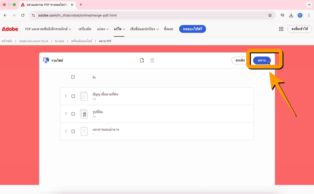Expand the แก้ไข dropdown menu

click(x=119, y=29)
